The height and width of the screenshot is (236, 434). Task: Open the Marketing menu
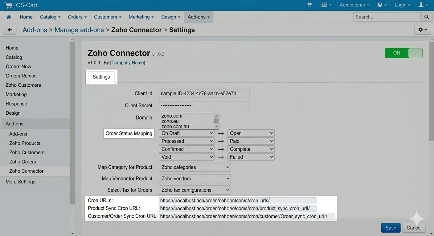click(141, 17)
